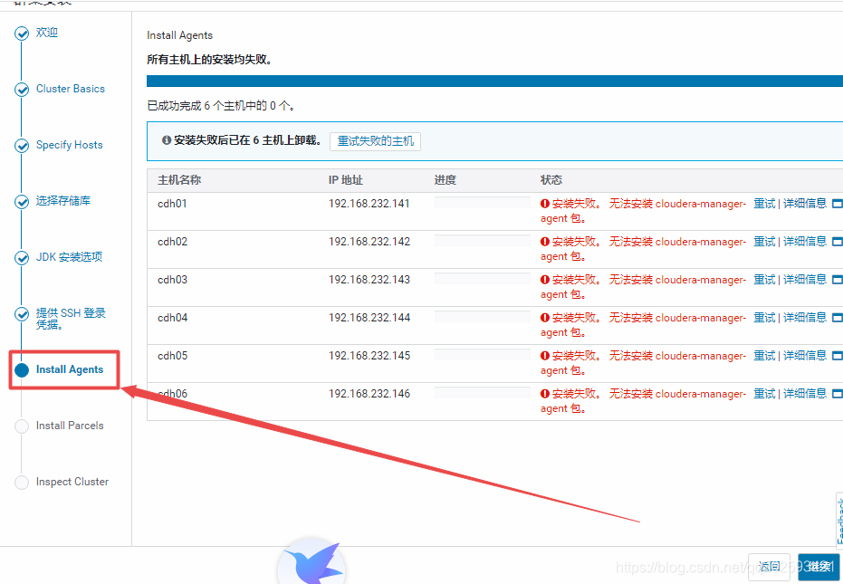The image size is (843, 584).
Task: Click the Inspect Cluster empty step circle
Action: click(x=22, y=483)
